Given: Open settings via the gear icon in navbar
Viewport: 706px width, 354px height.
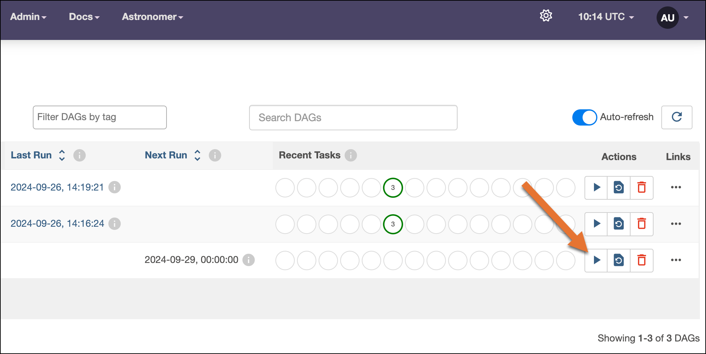Looking at the screenshot, I should coord(546,16).
